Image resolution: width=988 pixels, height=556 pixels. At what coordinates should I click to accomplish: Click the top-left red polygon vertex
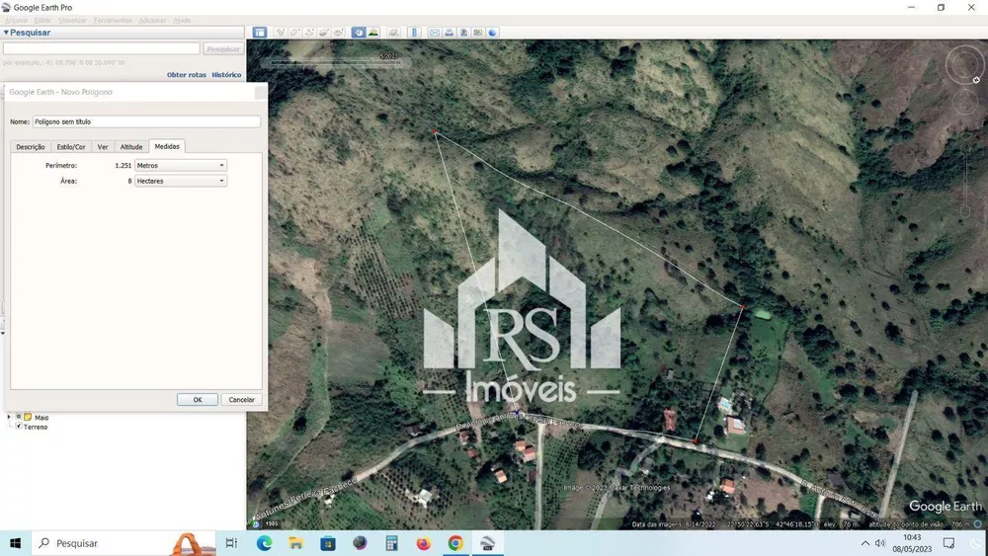coord(435,132)
